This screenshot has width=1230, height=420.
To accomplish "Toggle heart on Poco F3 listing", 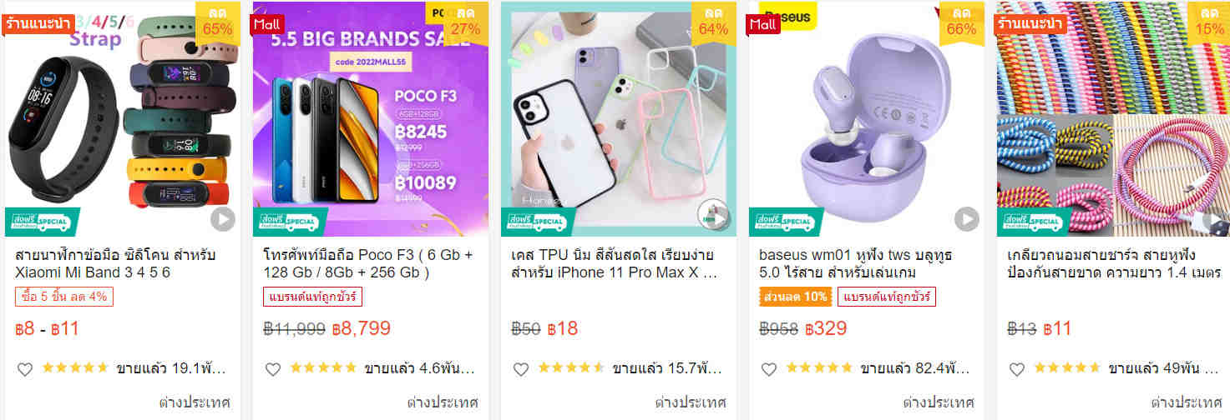I will pos(272,369).
